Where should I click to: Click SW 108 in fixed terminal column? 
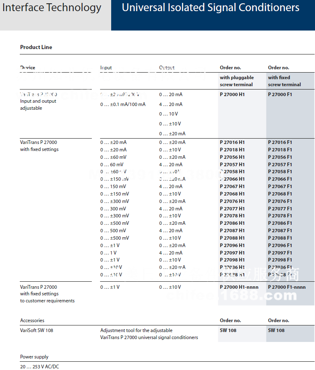276,330
